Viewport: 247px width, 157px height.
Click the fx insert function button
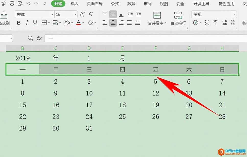pyautogui.click(x=39, y=38)
